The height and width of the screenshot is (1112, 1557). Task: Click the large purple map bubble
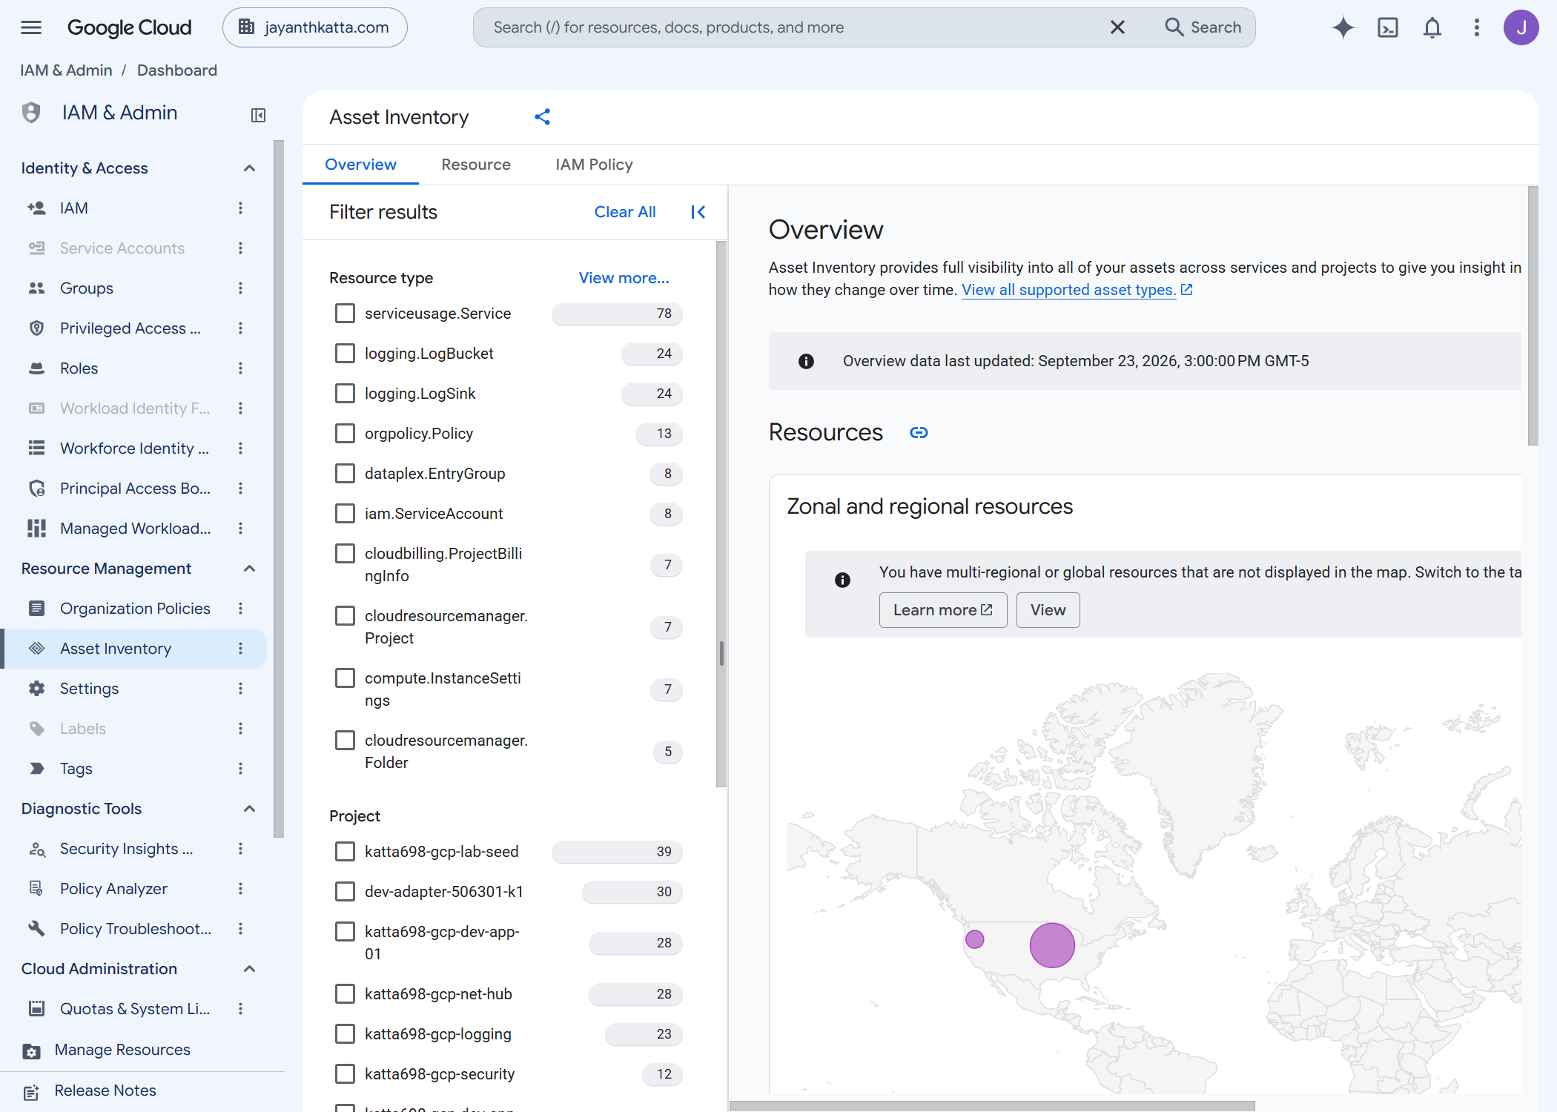click(1052, 945)
